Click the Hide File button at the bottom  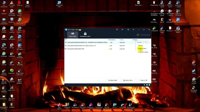(113, 80)
